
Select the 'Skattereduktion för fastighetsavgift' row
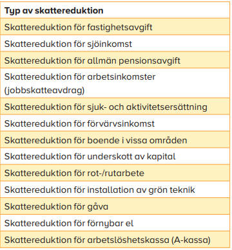point(115,27)
